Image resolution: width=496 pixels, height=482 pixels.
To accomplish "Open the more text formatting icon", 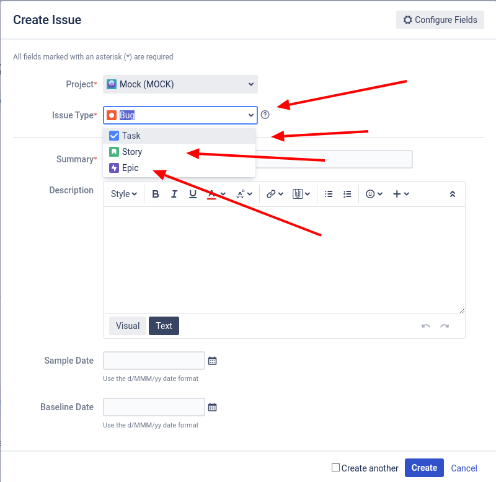I will (241, 194).
